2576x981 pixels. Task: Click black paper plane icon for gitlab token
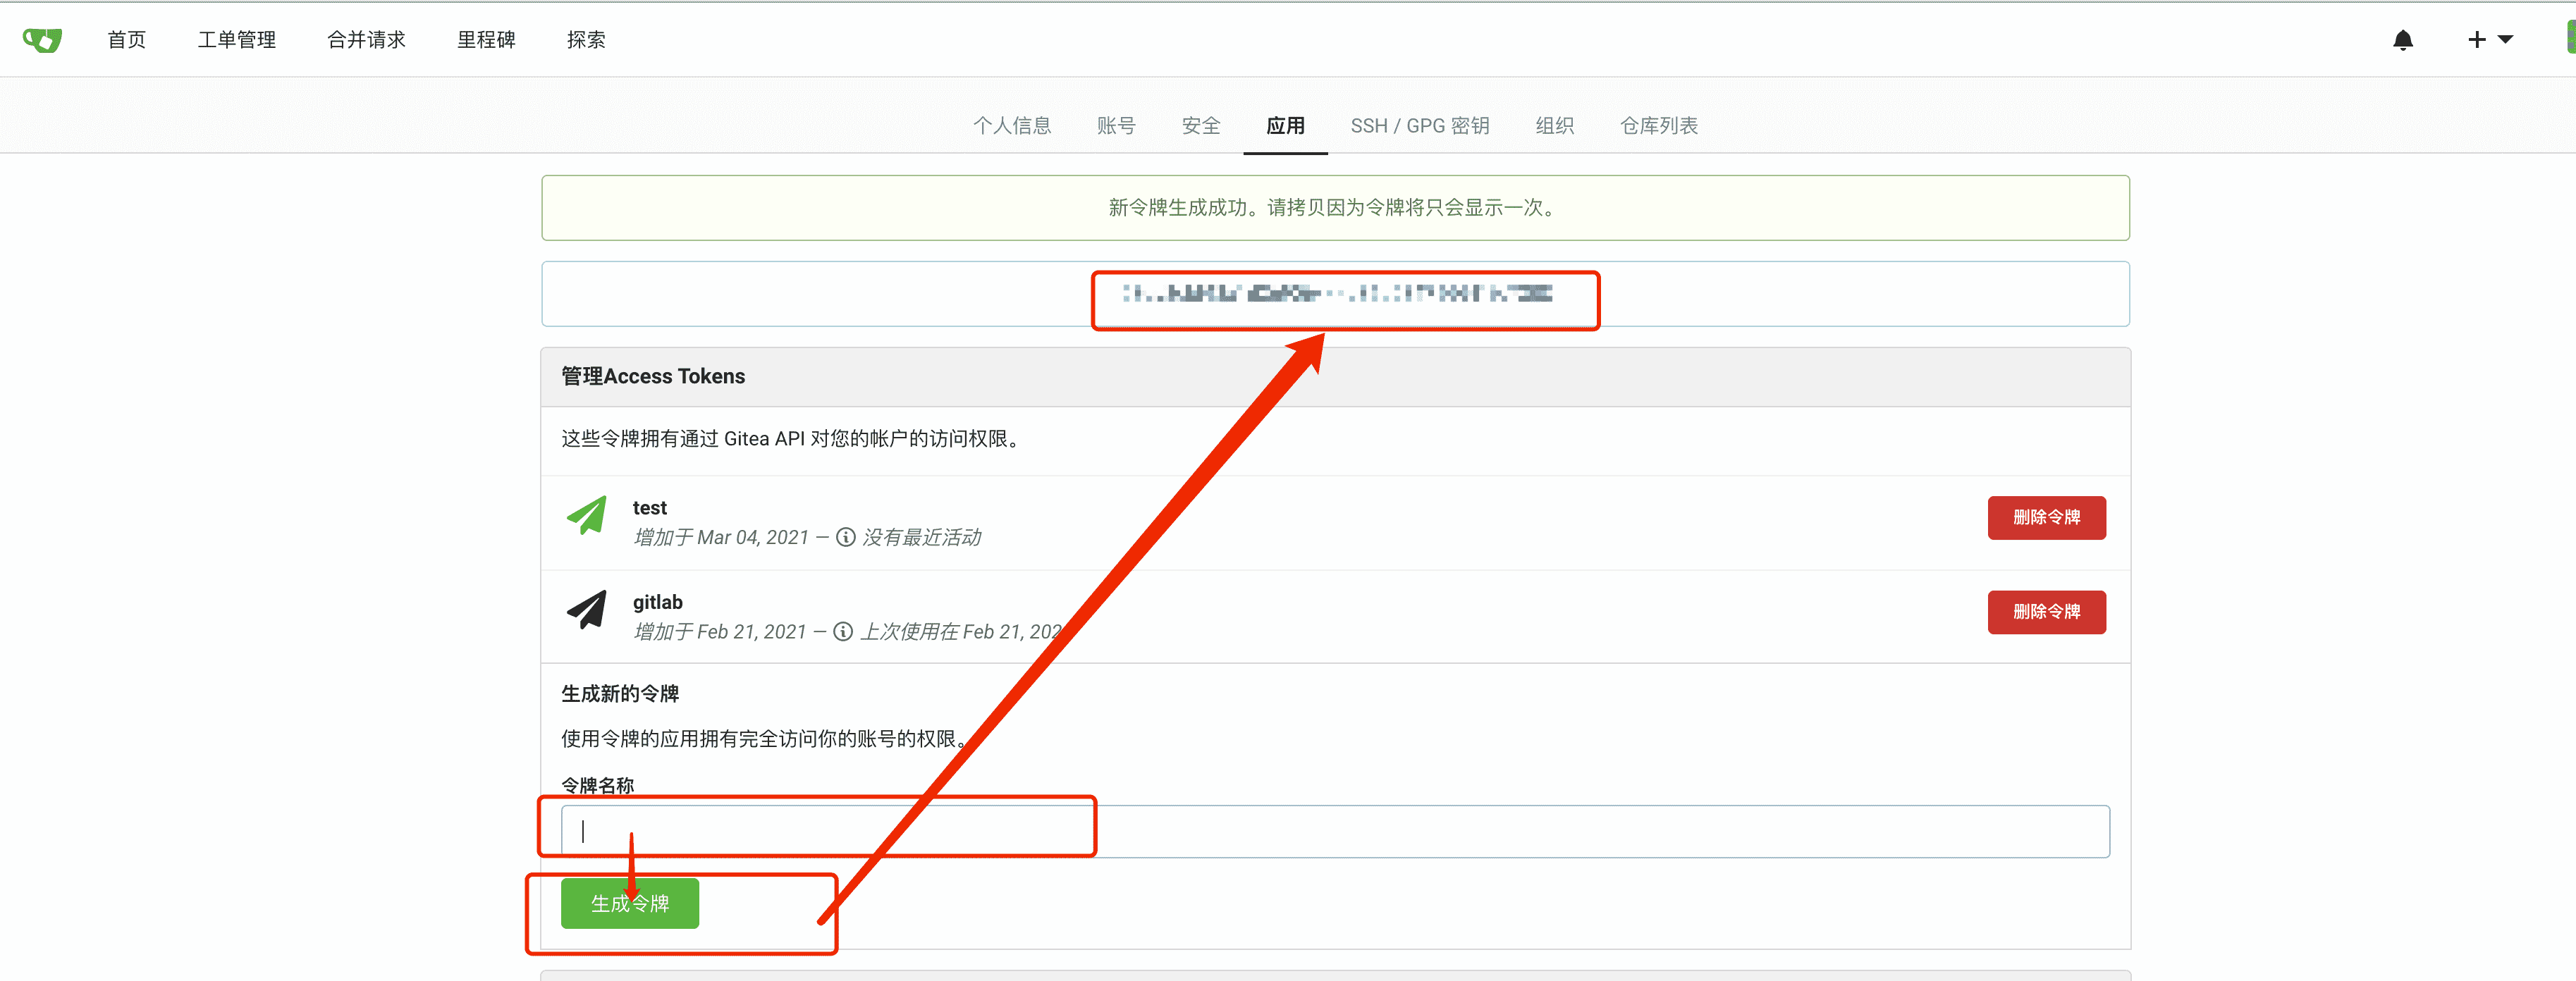click(x=587, y=609)
